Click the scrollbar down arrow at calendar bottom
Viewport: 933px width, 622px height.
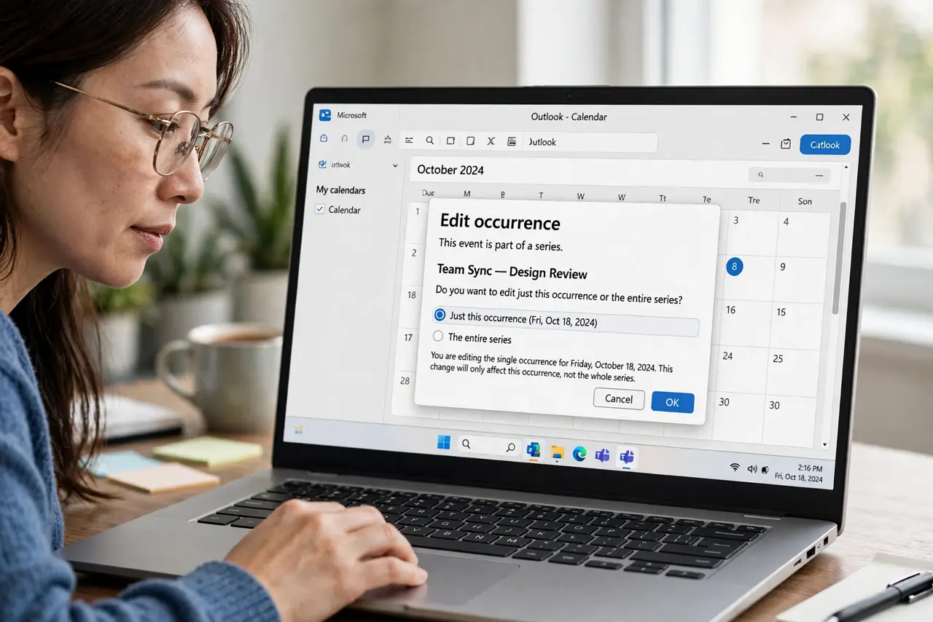pyautogui.click(x=825, y=444)
